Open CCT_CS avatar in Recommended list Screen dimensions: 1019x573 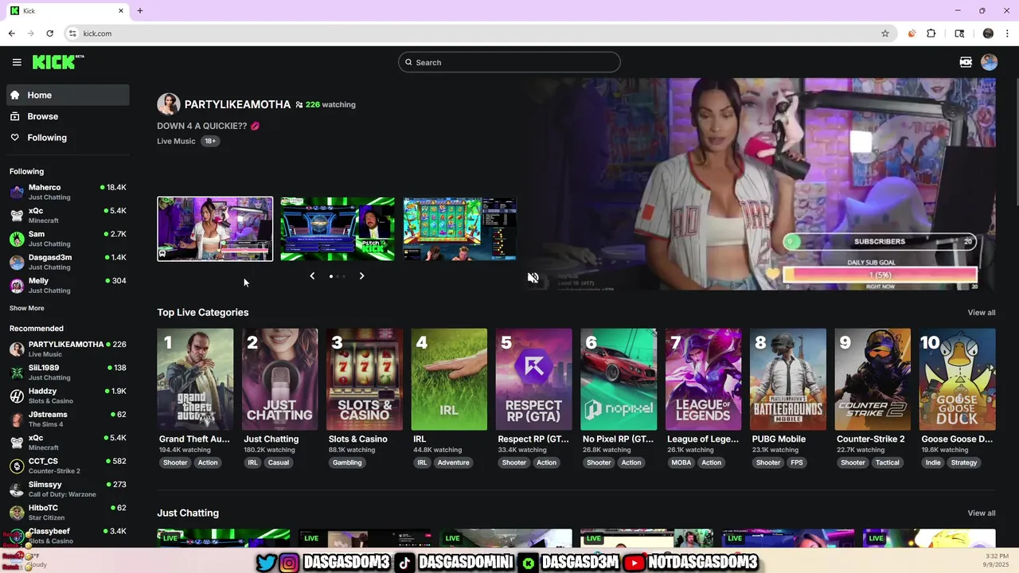pyautogui.click(x=17, y=466)
